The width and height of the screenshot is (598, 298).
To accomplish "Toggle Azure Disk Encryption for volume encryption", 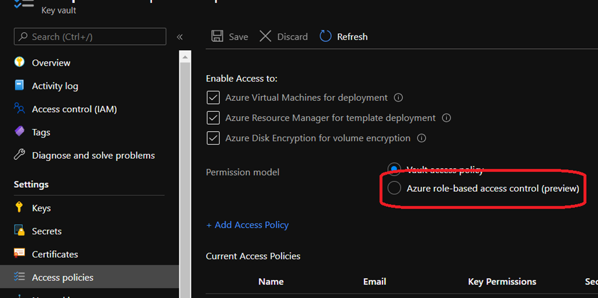I will (213, 139).
